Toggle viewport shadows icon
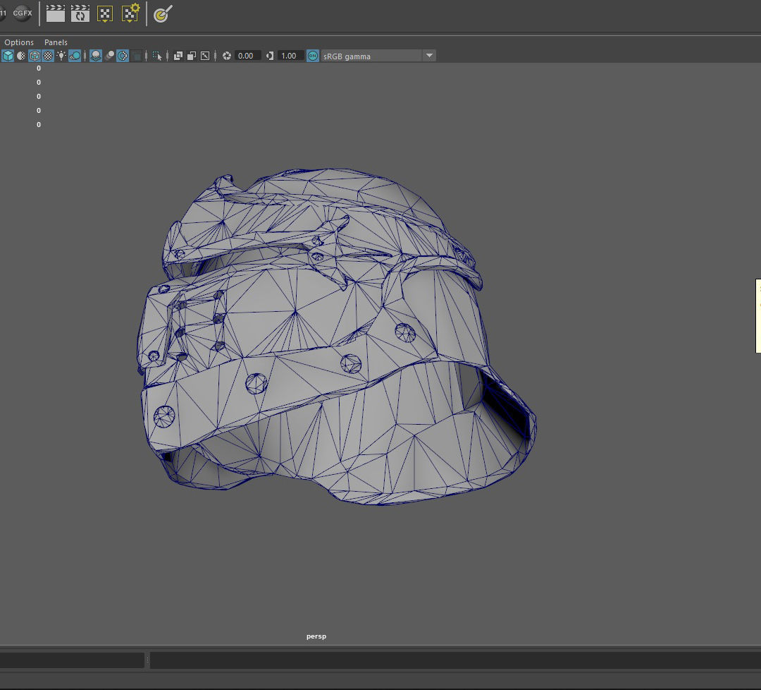The image size is (761, 690). [x=75, y=56]
